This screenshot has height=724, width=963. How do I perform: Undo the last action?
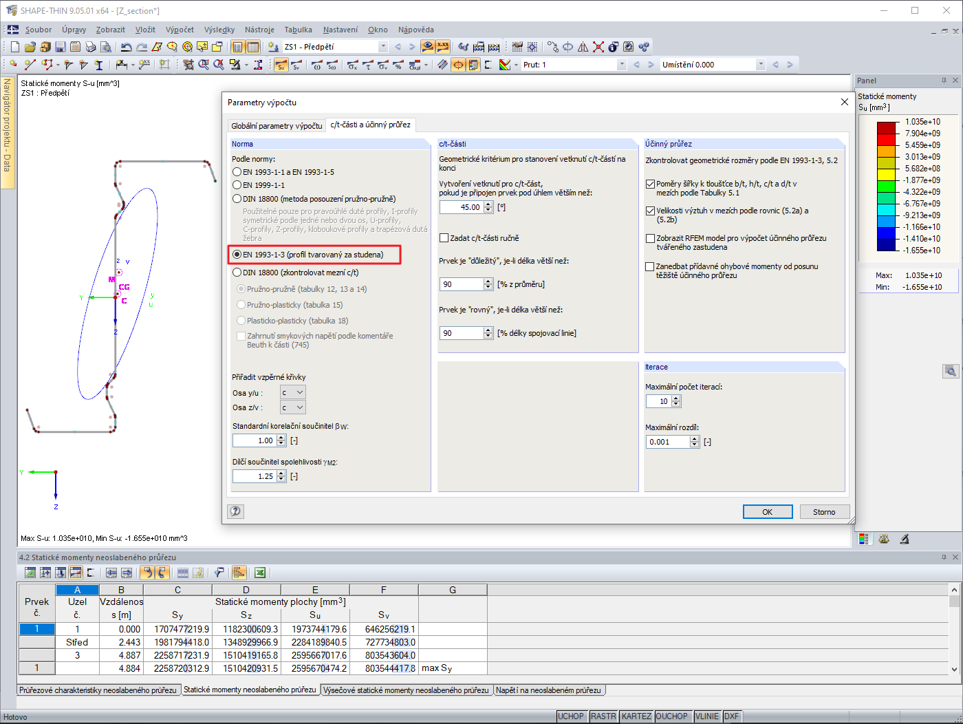(x=126, y=47)
